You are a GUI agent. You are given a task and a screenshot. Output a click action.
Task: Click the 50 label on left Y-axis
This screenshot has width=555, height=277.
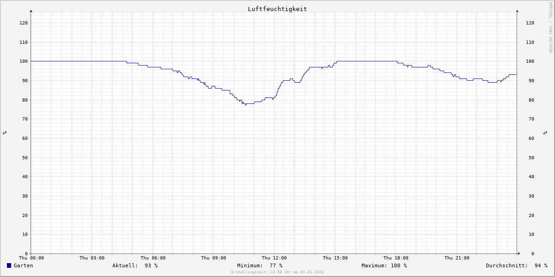[23, 157]
